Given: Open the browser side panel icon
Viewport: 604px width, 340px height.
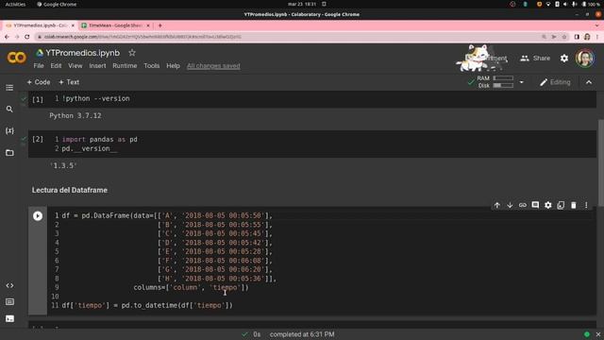Looking at the screenshot, I should pos(577,37).
